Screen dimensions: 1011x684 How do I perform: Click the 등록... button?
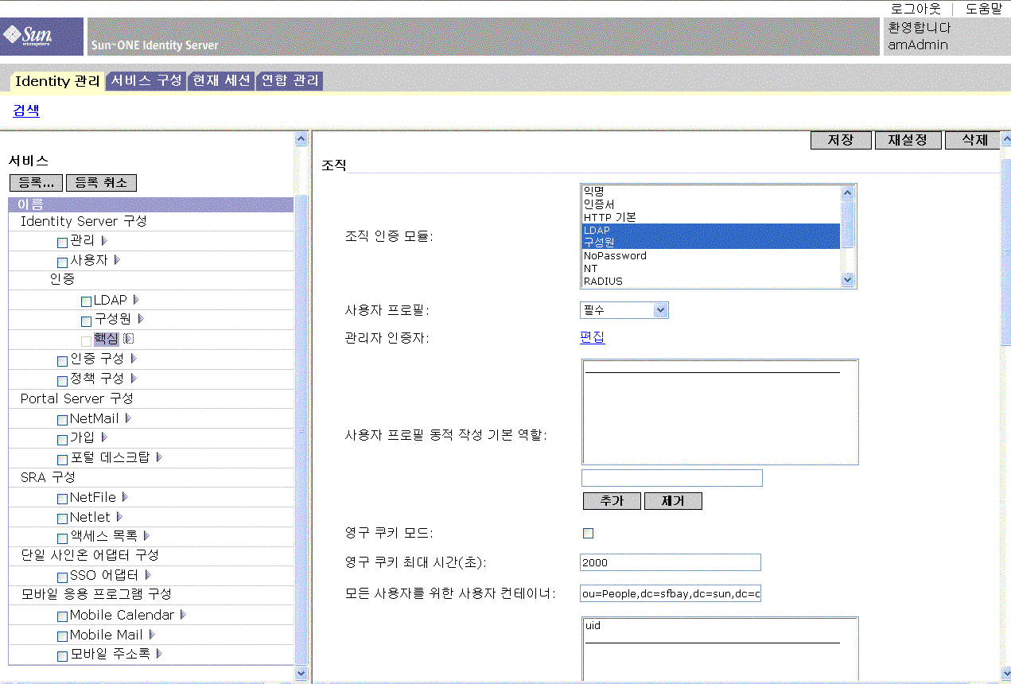(36, 183)
